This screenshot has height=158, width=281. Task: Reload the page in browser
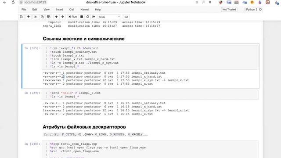(x=13, y=2)
